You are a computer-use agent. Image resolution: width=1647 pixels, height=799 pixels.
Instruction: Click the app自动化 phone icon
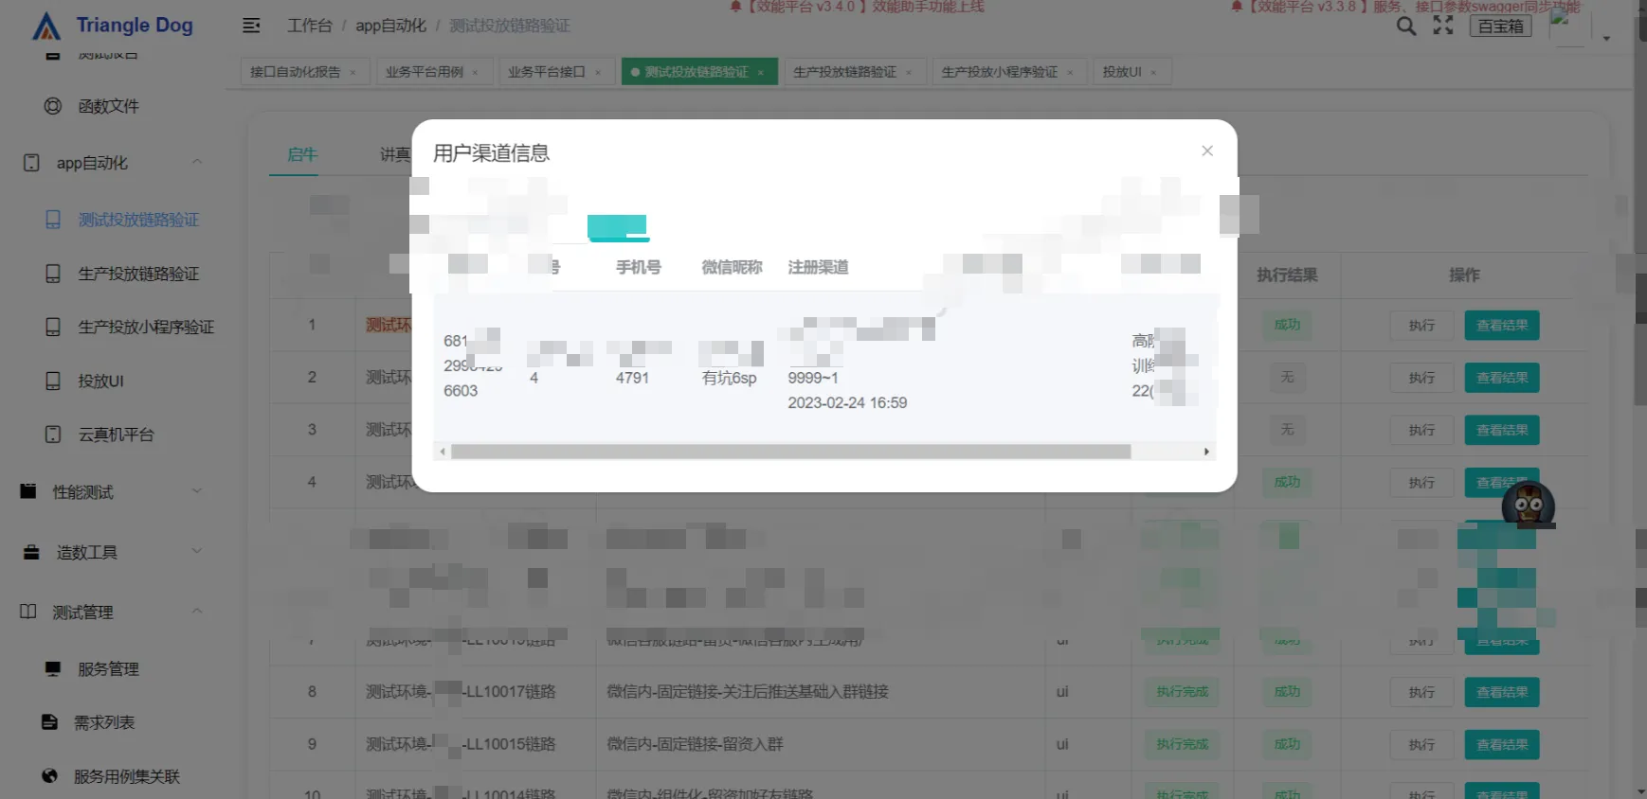[31, 163]
